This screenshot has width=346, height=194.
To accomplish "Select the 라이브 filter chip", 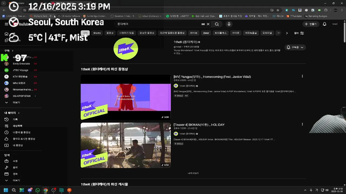I will [x=194, y=33].
